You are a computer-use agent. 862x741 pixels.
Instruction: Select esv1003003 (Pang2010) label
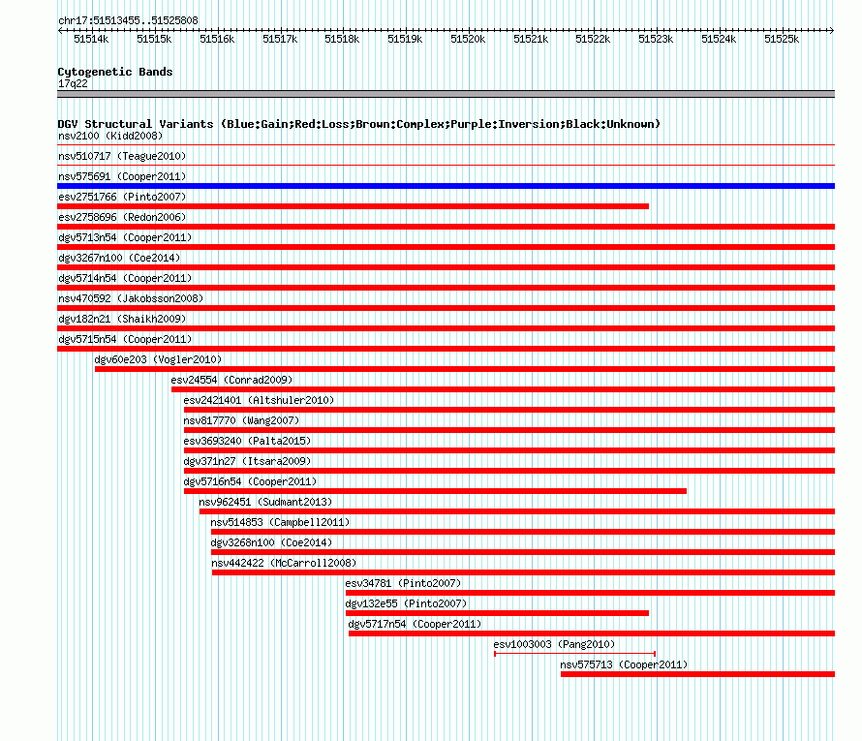coord(554,644)
